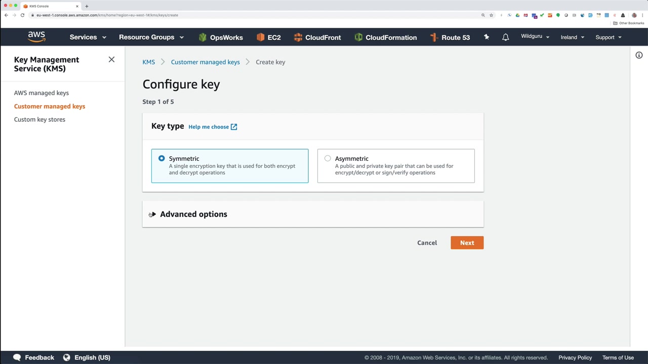Open EC2 via its orange icon
The height and width of the screenshot is (364, 648).
261,37
